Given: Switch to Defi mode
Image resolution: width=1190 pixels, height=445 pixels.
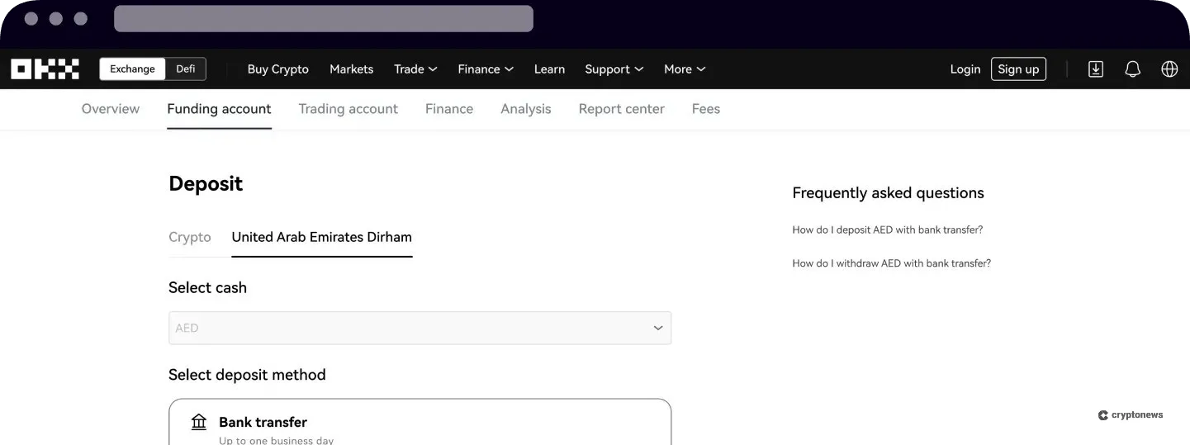Looking at the screenshot, I should coord(186,69).
